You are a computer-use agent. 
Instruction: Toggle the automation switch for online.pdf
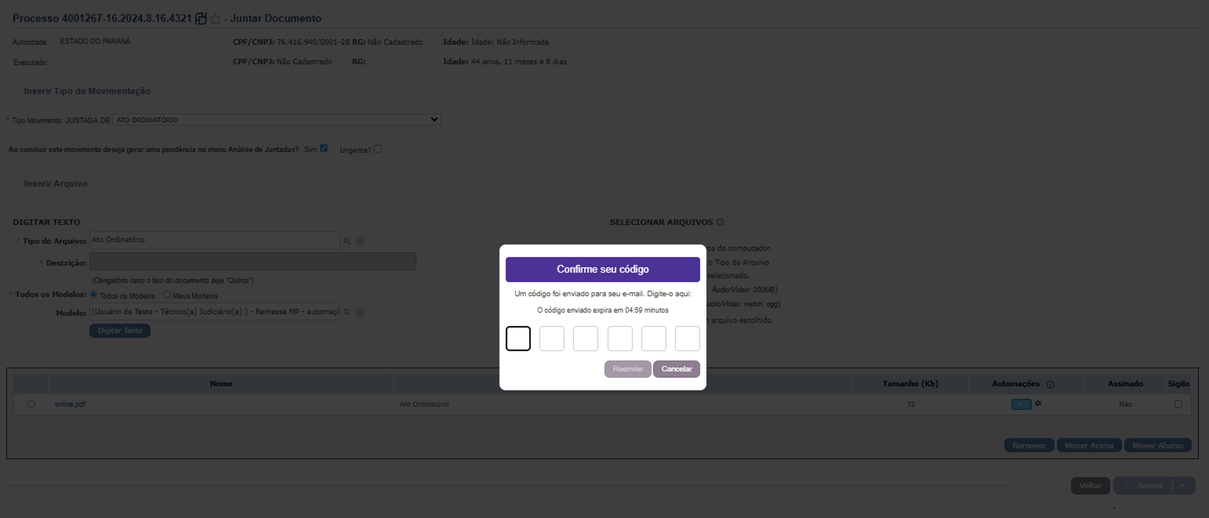pos(1021,404)
